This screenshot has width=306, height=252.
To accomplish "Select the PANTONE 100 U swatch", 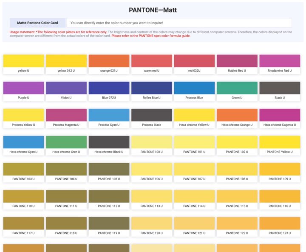I will point(152,142).
